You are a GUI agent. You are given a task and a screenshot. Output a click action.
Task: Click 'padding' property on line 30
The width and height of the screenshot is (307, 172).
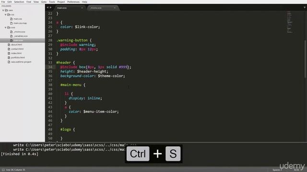tap(68, 49)
